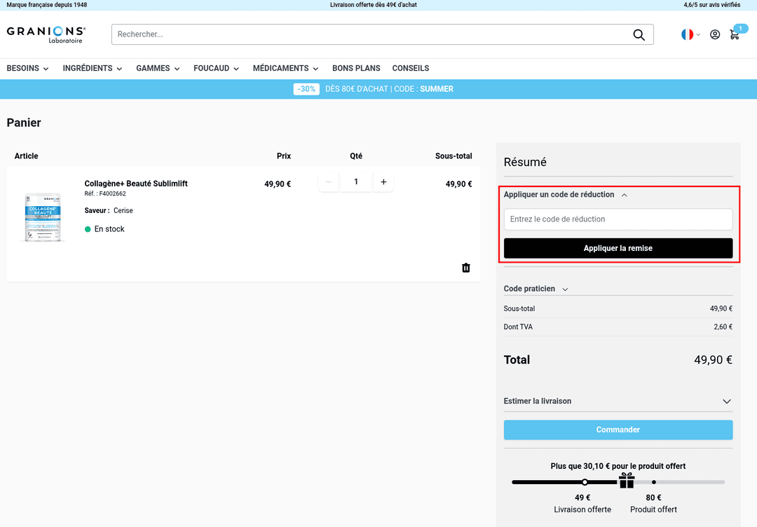Go to CONSEILS page
The image size is (757, 527).
[410, 69]
